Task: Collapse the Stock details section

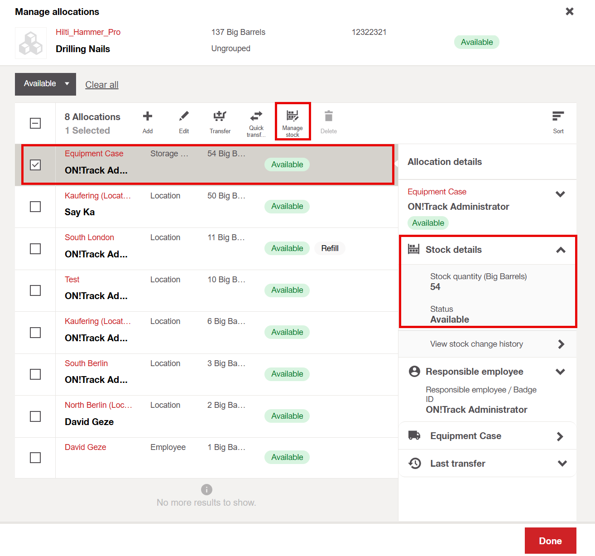Action: click(561, 250)
